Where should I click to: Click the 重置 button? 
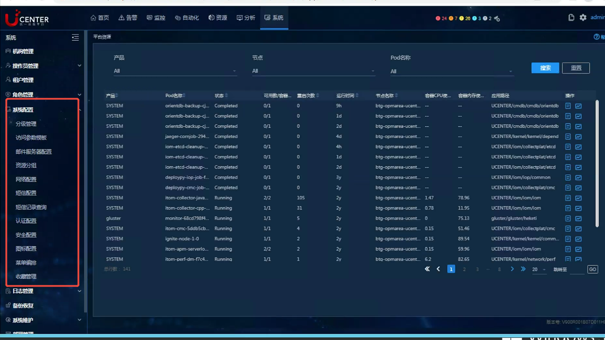(576, 68)
